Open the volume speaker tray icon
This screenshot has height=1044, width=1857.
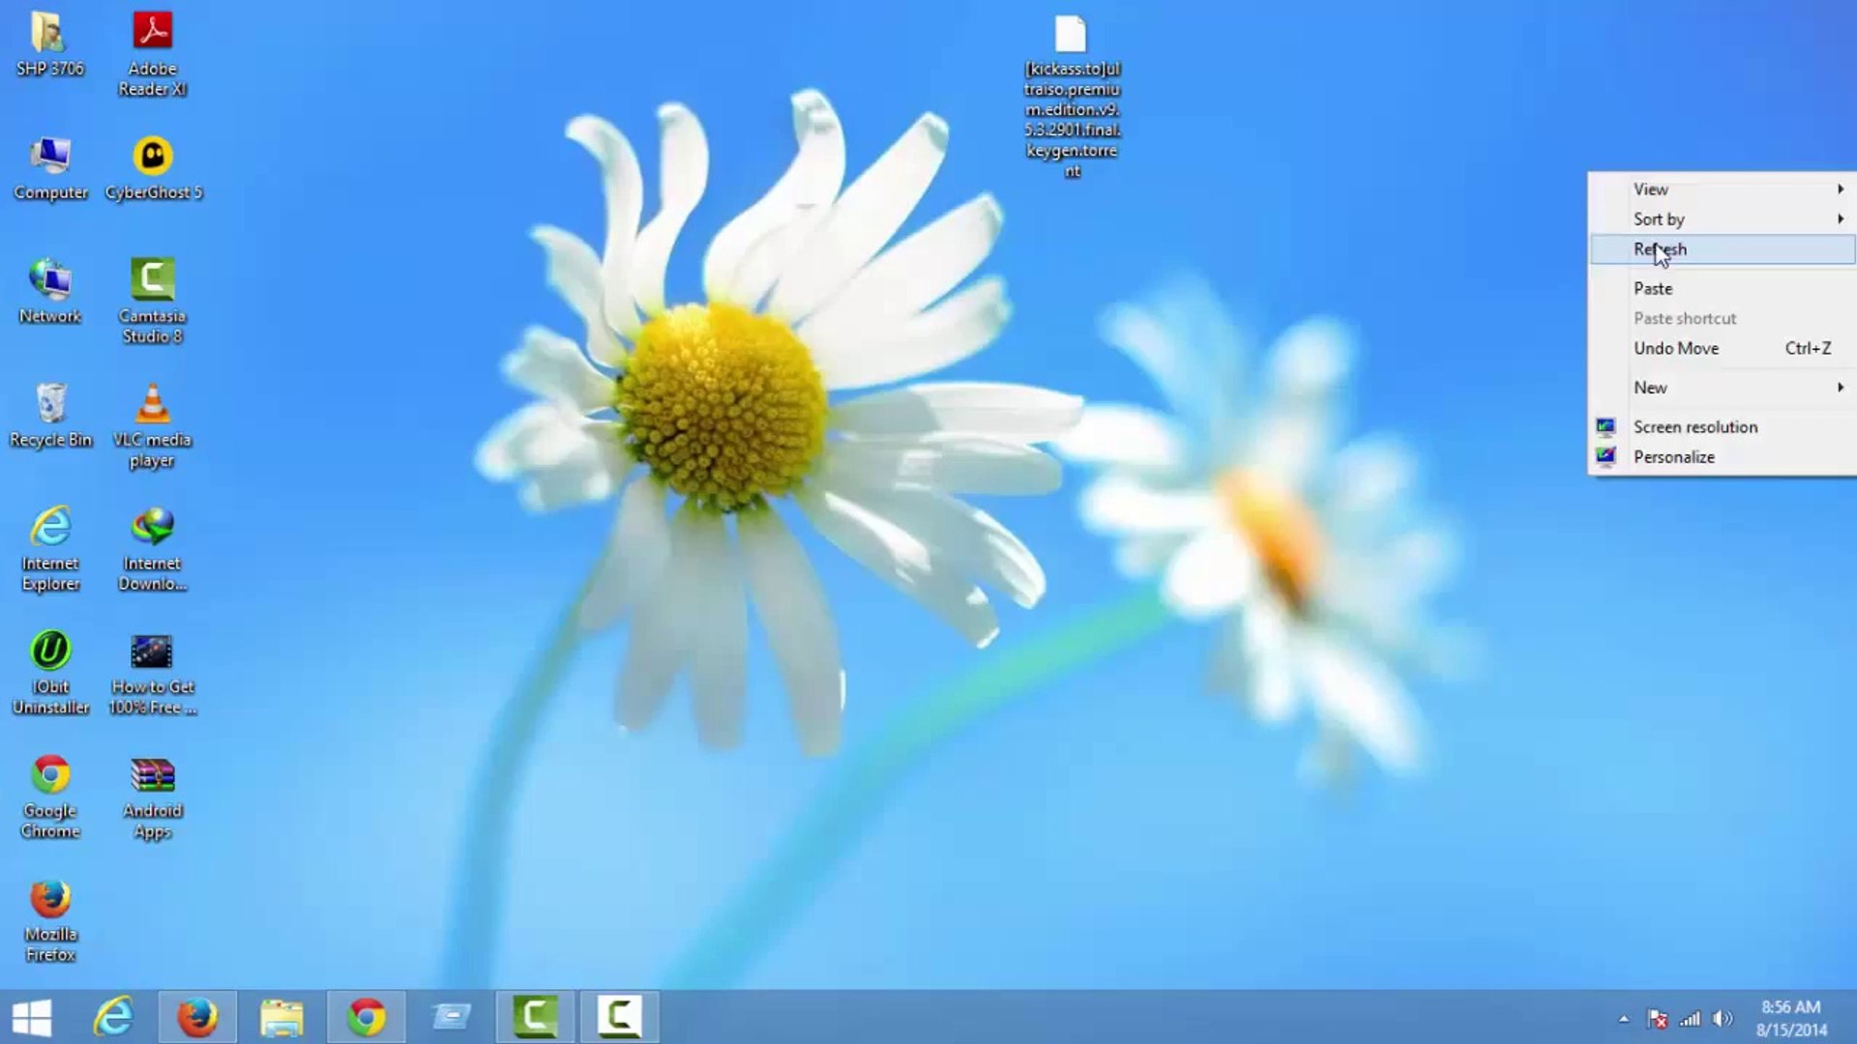coord(1723,1019)
